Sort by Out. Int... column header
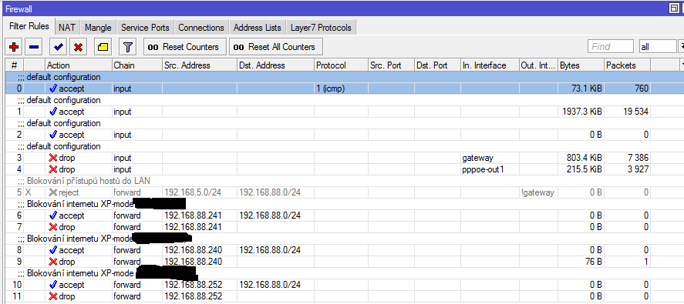The width and height of the screenshot is (684, 304). [539, 65]
